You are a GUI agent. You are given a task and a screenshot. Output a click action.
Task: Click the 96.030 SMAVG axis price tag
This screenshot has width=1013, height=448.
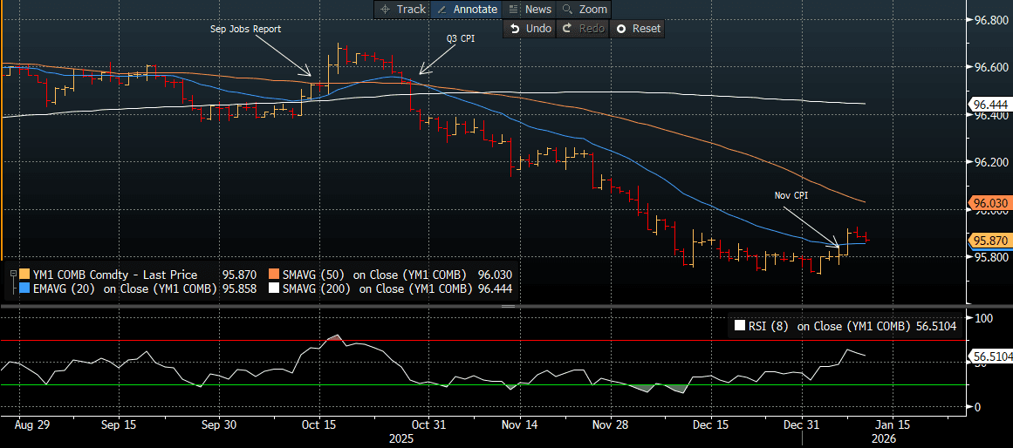click(991, 204)
